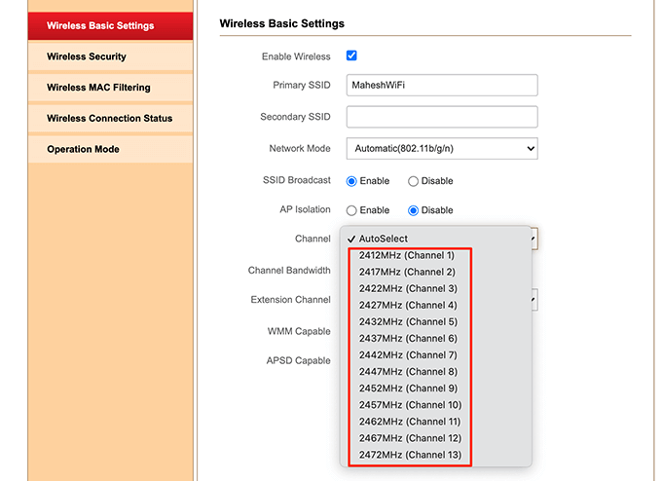
Task: Choose AutoSelect channel option
Action: tap(384, 239)
